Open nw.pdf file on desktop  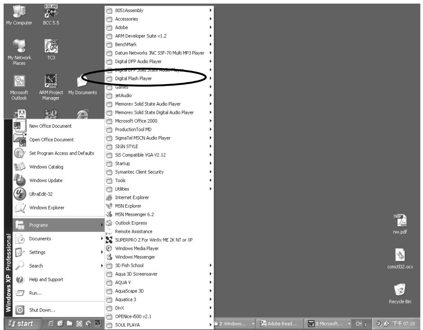click(x=400, y=224)
